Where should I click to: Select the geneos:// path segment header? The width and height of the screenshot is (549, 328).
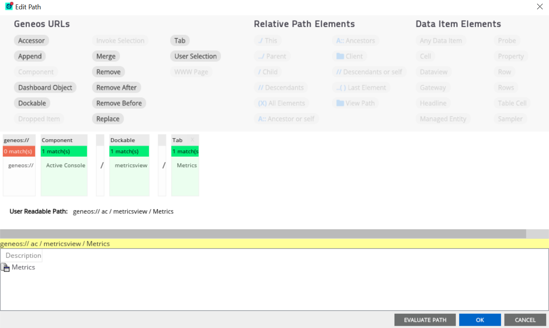coord(19,140)
